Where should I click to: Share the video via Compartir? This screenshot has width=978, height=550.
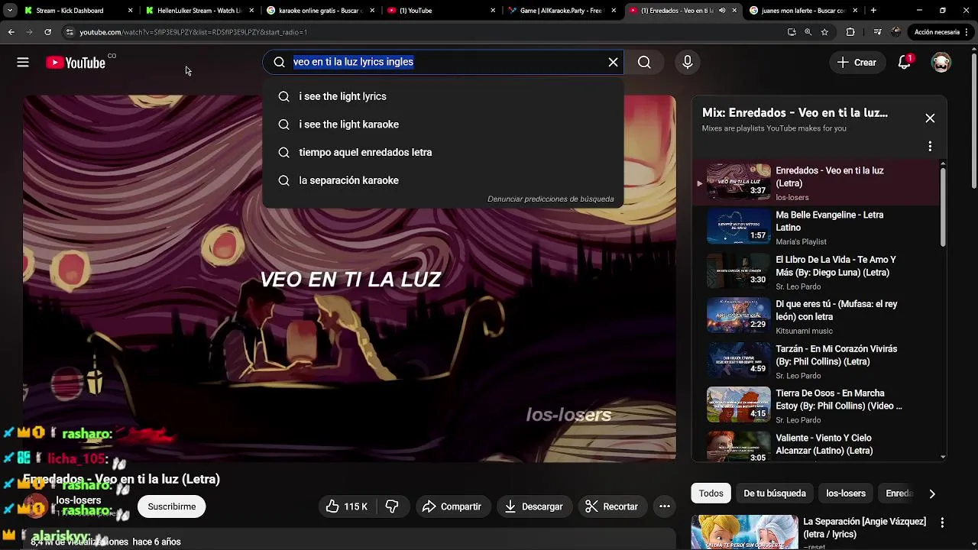tap(452, 506)
